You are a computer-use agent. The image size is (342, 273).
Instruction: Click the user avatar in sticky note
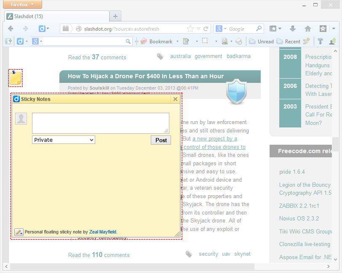pyautogui.click(x=21, y=119)
